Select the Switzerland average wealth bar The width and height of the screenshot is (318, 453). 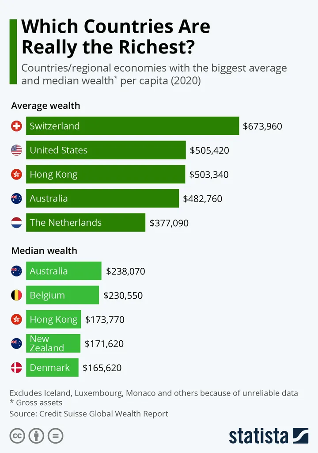click(132, 126)
